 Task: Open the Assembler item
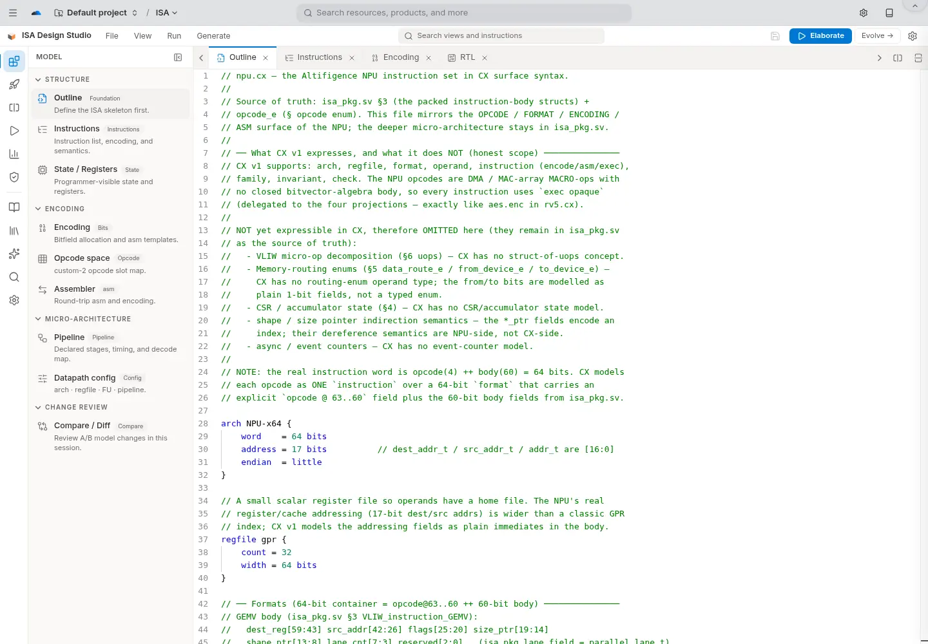(110, 294)
